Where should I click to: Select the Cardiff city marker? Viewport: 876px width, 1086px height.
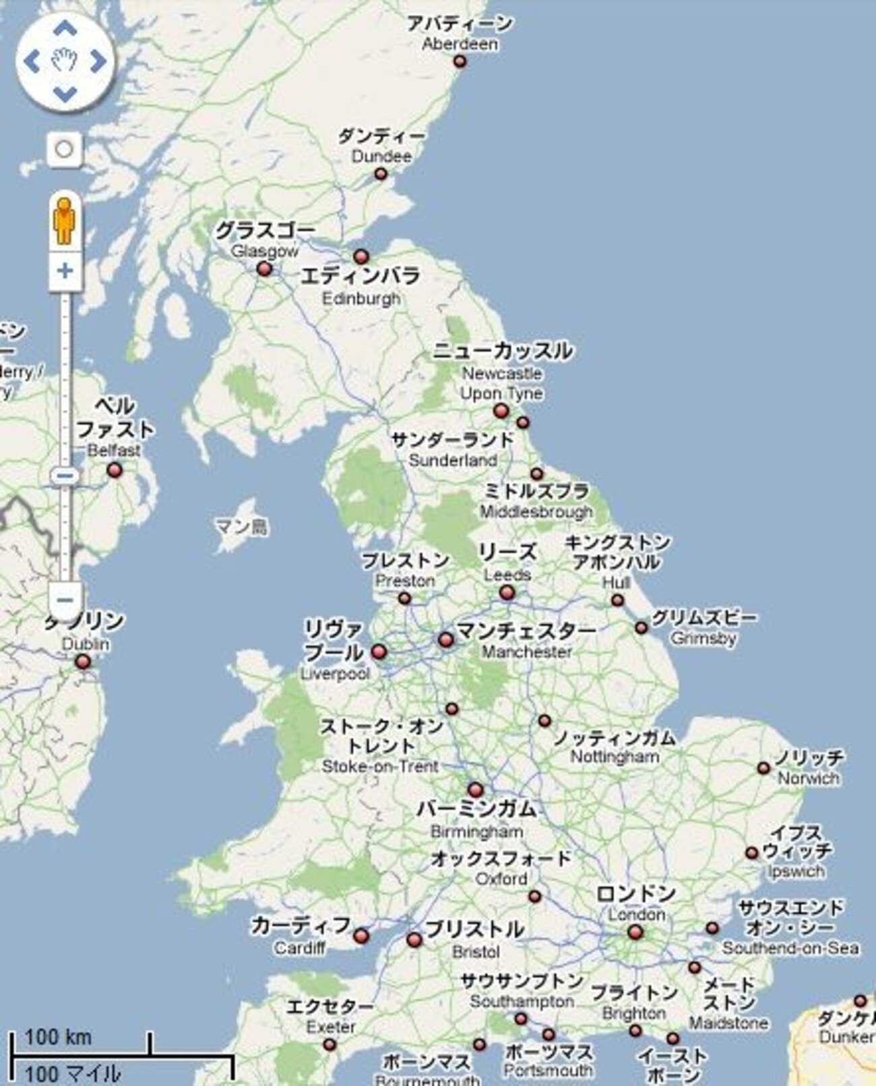pyautogui.click(x=362, y=936)
